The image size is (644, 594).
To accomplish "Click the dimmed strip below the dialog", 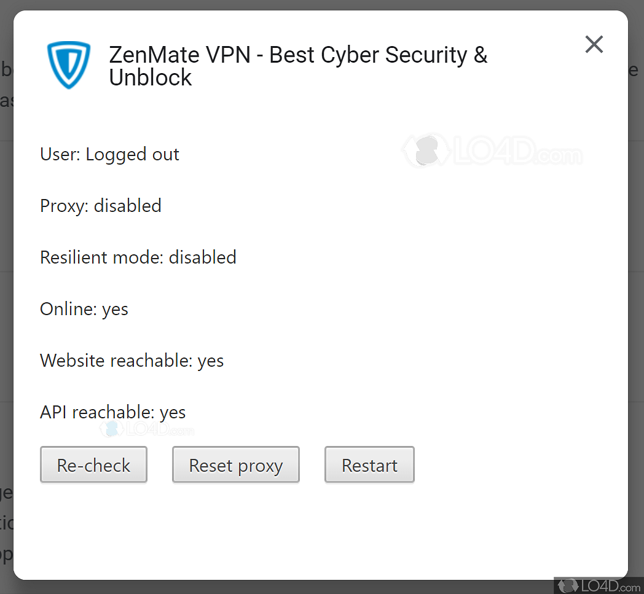I will click(277, 587).
